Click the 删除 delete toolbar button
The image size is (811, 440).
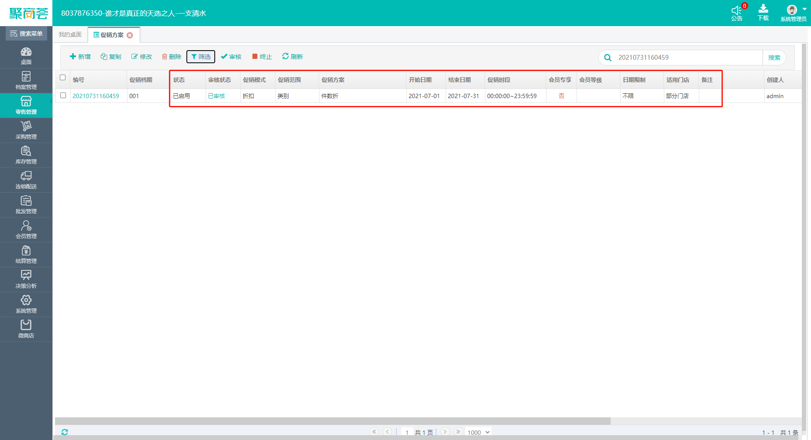[172, 57]
